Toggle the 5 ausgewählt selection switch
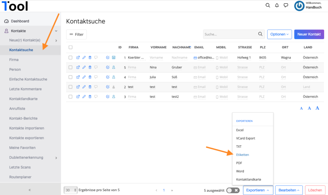Screen dimensions: 328x195 pyautogui.click(x=233, y=190)
